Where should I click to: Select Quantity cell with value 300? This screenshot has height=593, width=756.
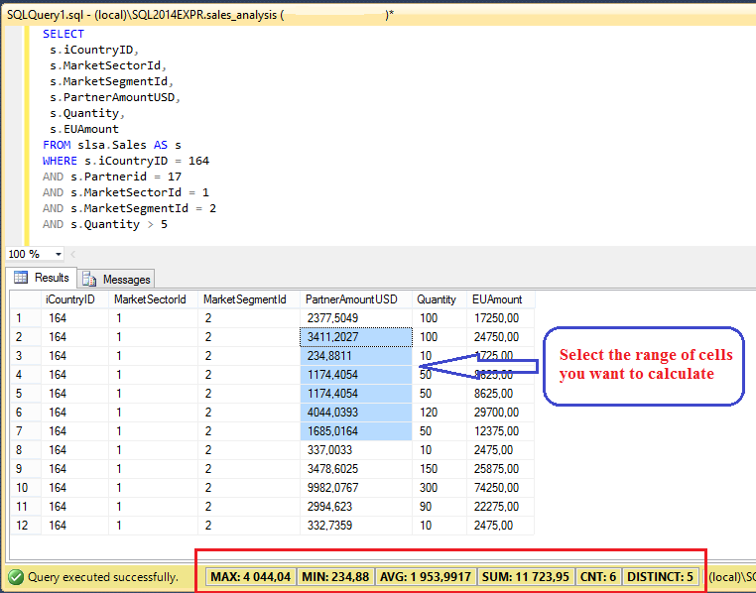point(440,487)
